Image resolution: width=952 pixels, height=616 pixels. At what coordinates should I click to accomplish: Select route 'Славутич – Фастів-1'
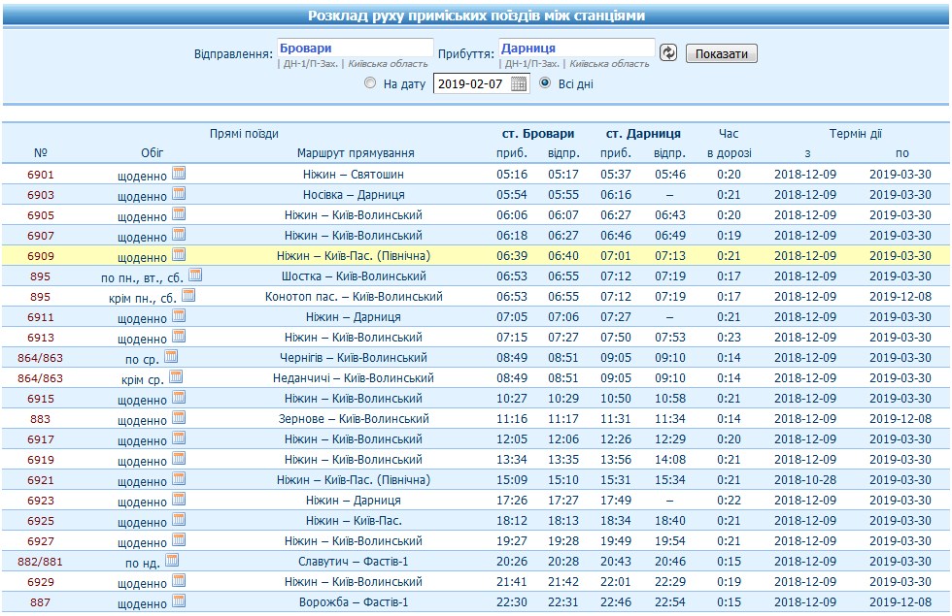coord(354,562)
